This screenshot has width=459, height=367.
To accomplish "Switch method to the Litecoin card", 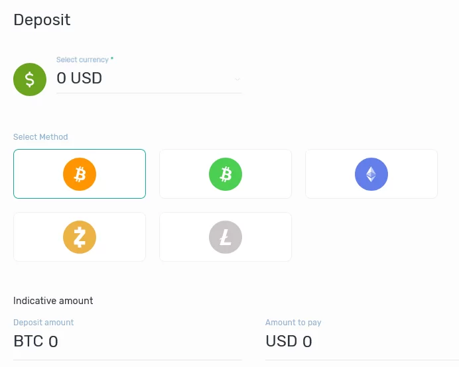I will tap(226, 237).
